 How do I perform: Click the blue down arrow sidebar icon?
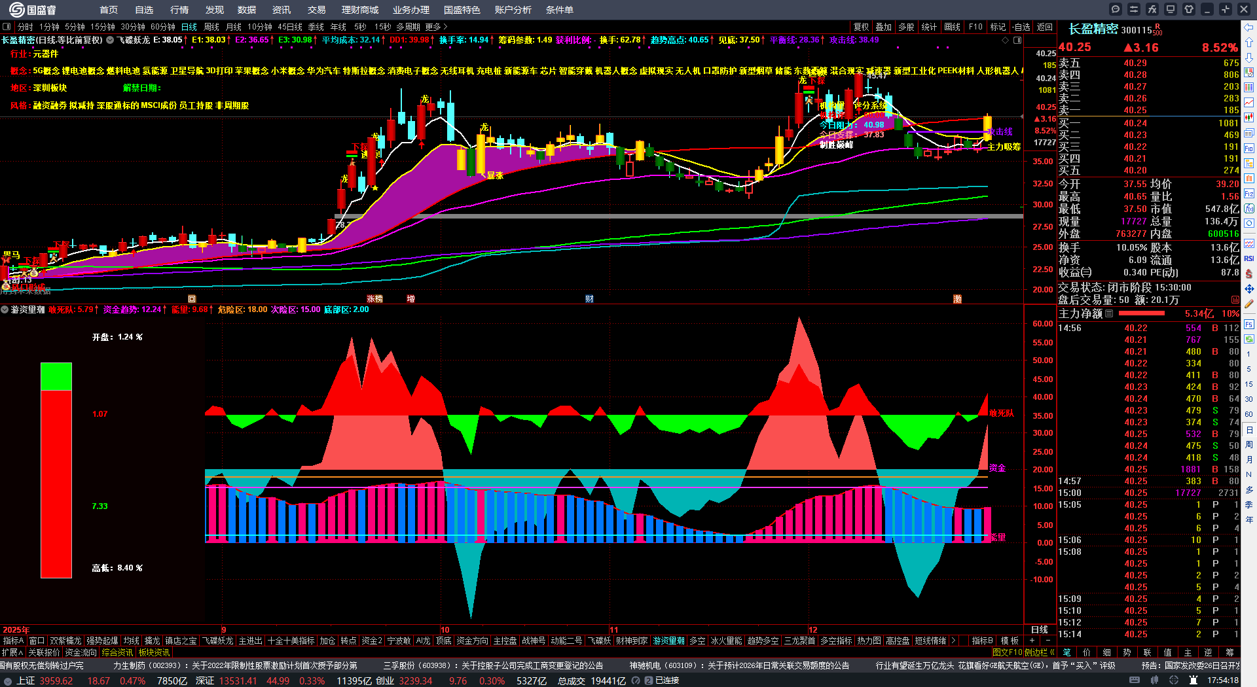pyautogui.click(x=1249, y=57)
